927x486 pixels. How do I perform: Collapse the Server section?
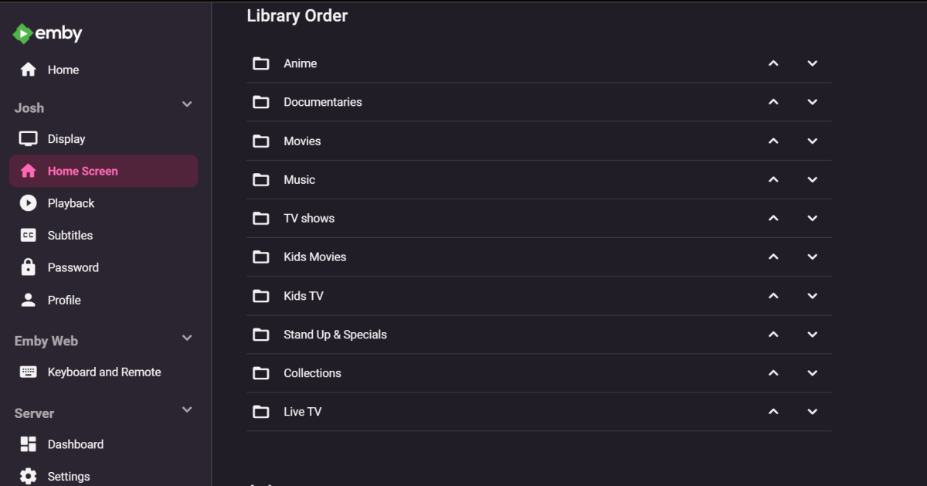186,410
